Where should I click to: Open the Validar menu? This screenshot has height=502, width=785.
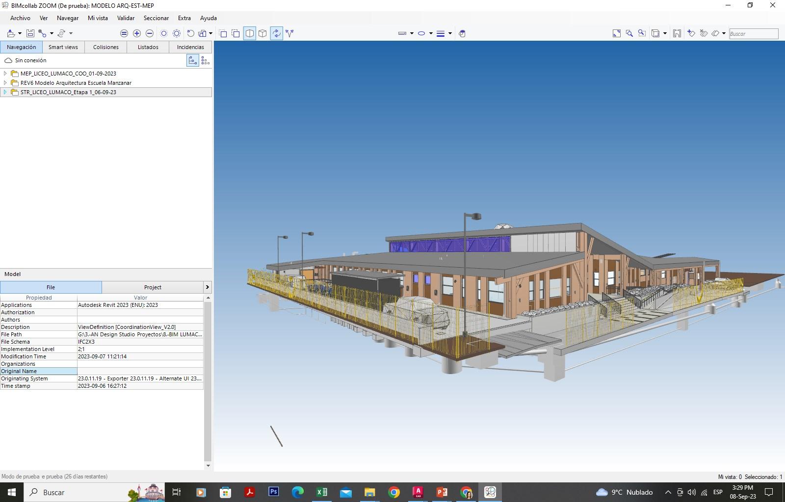pyautogui.click(x=126, y=18)
